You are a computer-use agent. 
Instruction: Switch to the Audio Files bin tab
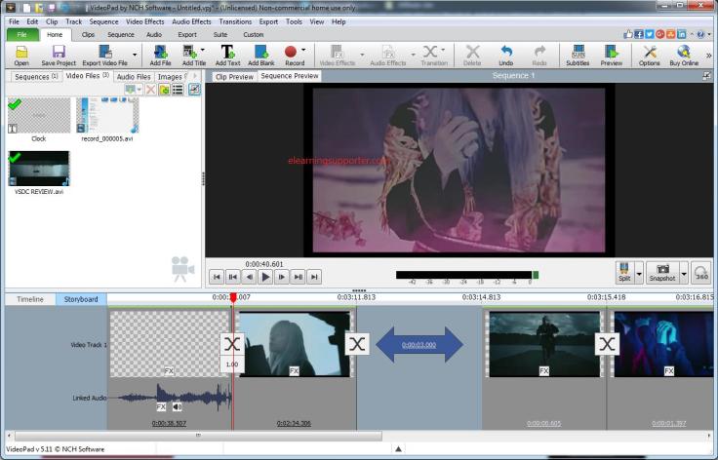pos(134,77)
